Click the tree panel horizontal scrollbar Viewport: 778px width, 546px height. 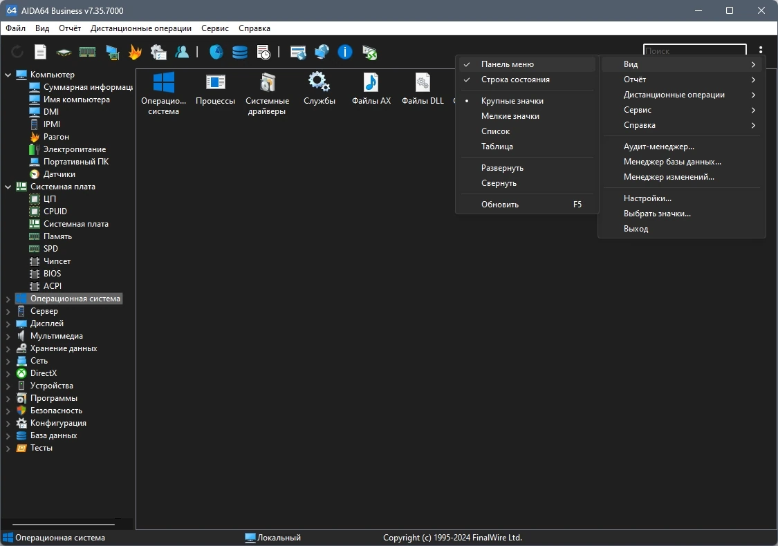tap(64, 524)
